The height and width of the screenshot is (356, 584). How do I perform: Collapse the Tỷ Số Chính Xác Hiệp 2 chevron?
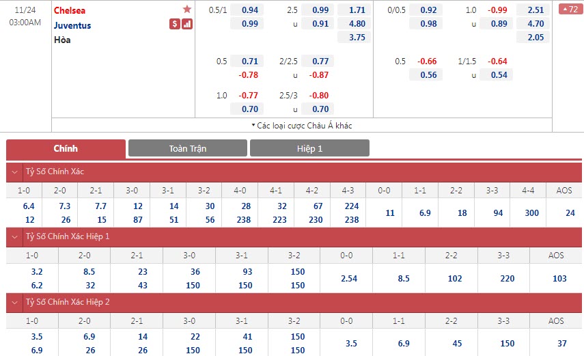(x=15, y=302)
